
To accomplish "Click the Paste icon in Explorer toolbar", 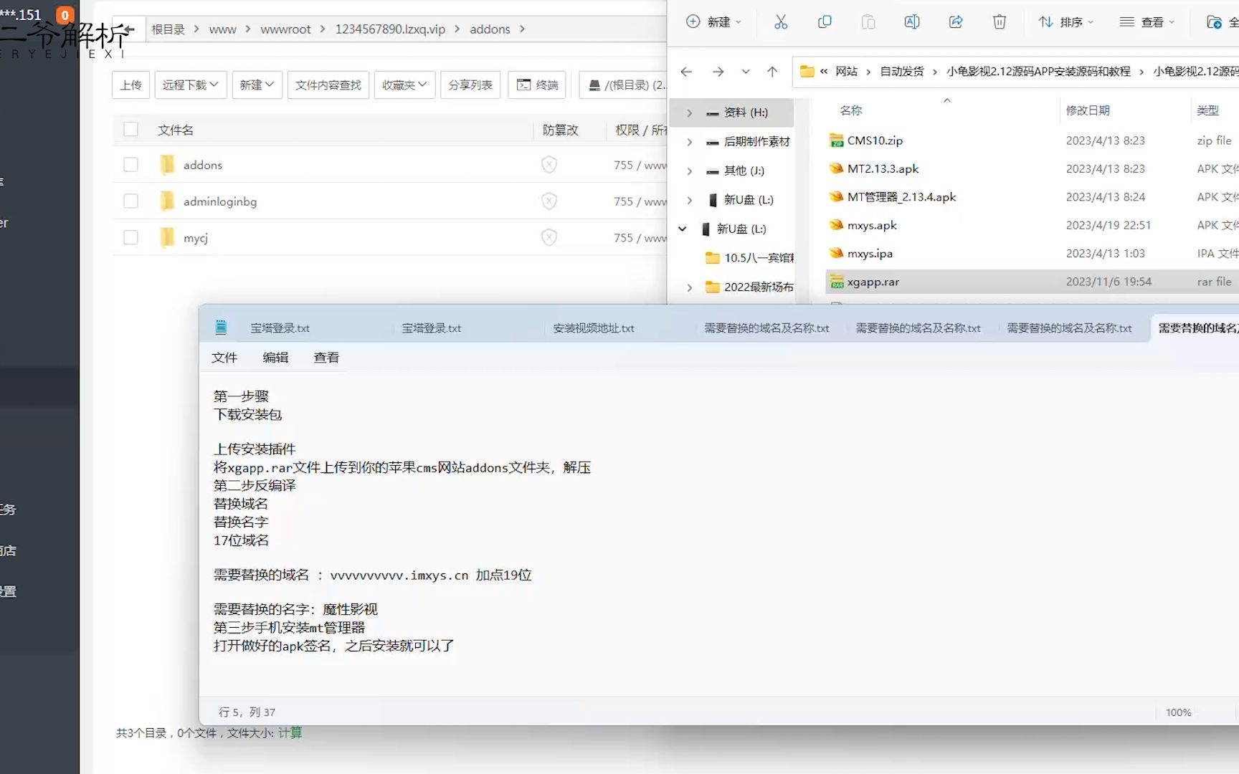I will pyautogui.click(x=868, y=22).
